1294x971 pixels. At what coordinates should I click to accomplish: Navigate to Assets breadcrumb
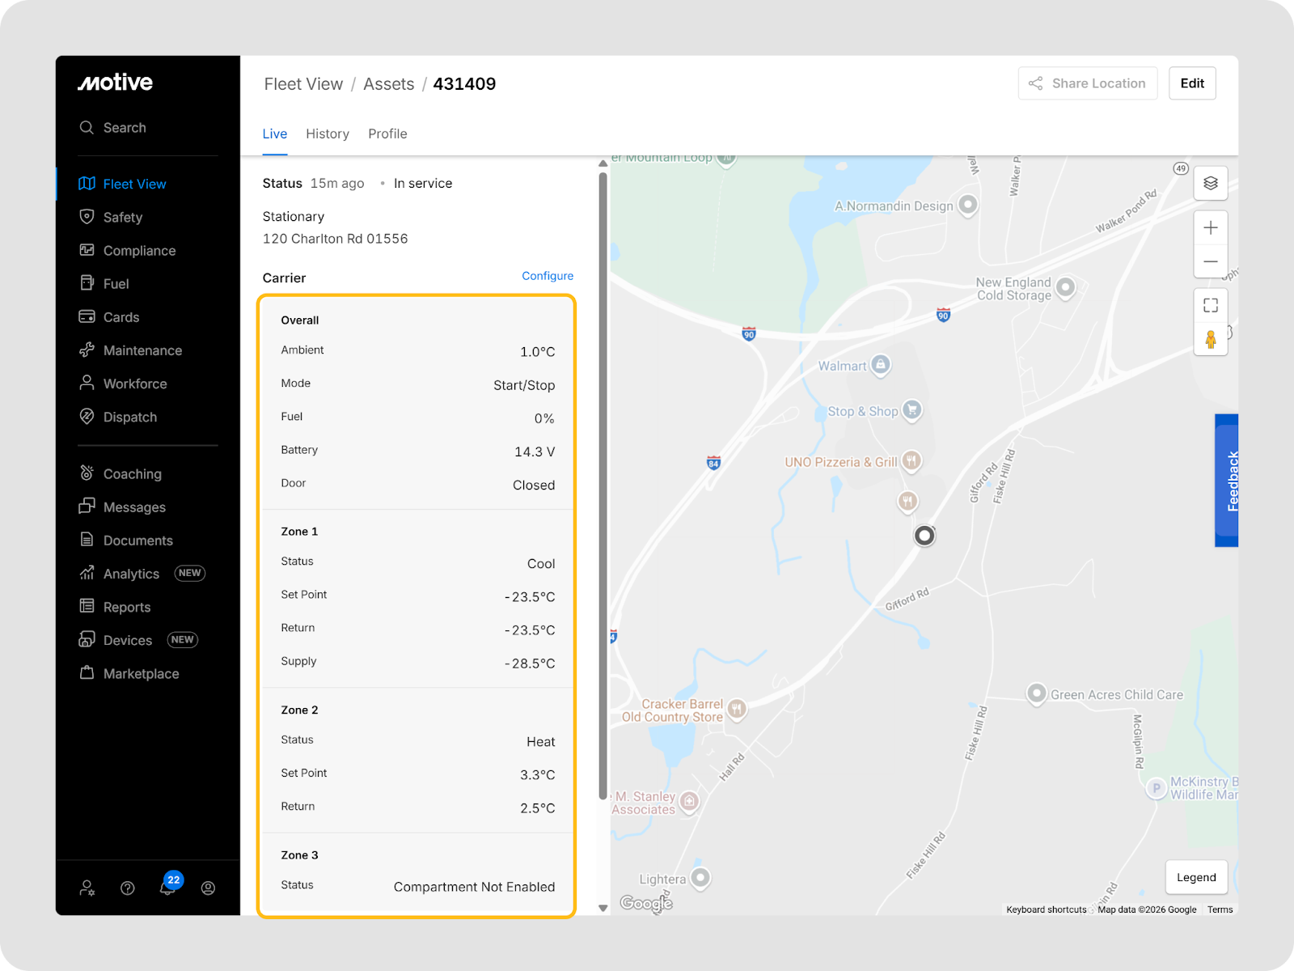point(388,84)
